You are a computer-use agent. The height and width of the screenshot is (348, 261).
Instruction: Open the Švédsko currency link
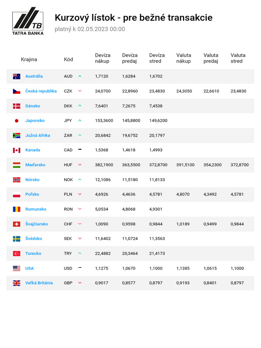click(x=34, y=238)
